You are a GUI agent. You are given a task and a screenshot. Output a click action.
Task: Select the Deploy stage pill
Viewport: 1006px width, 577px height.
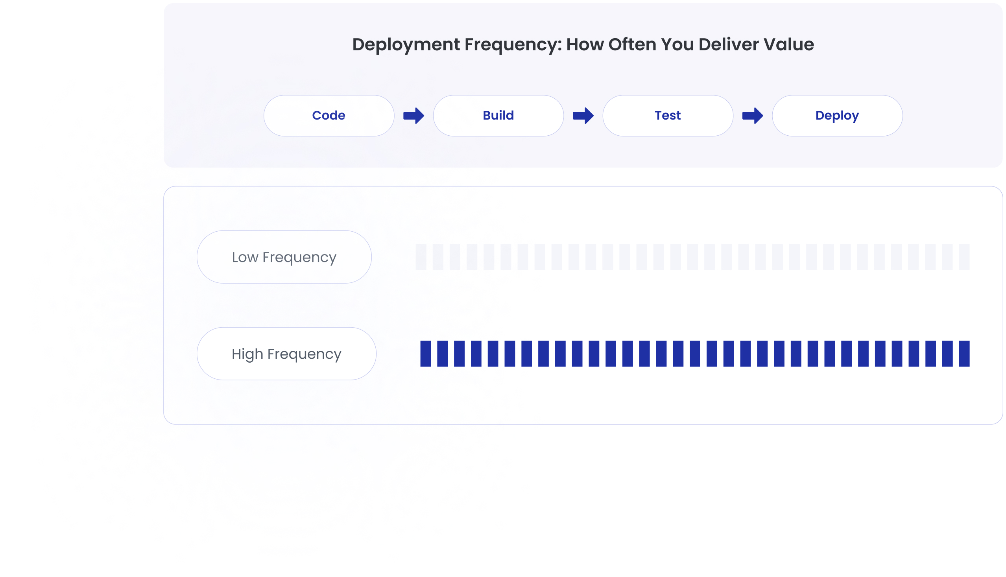(837, 115)
